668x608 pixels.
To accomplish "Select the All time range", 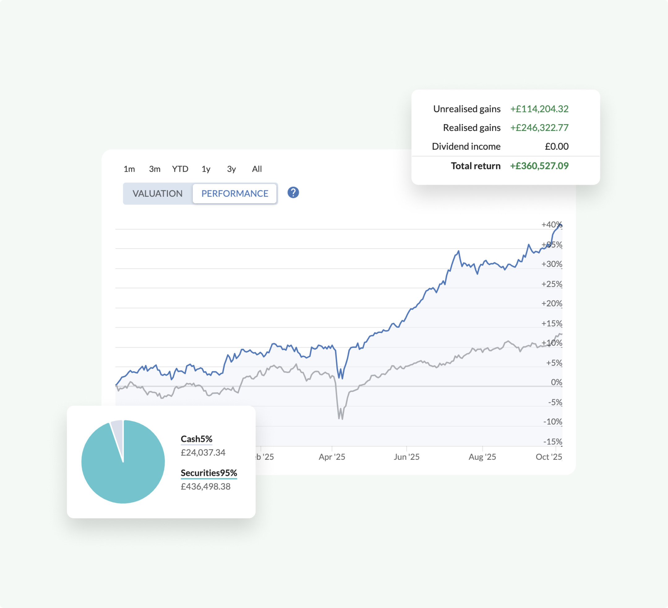I will 256,169.
